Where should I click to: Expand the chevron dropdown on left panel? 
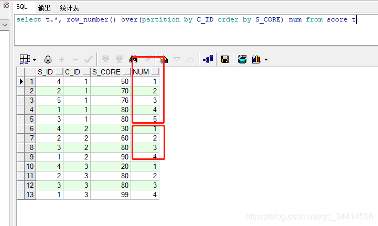click(x=5, y=25)
